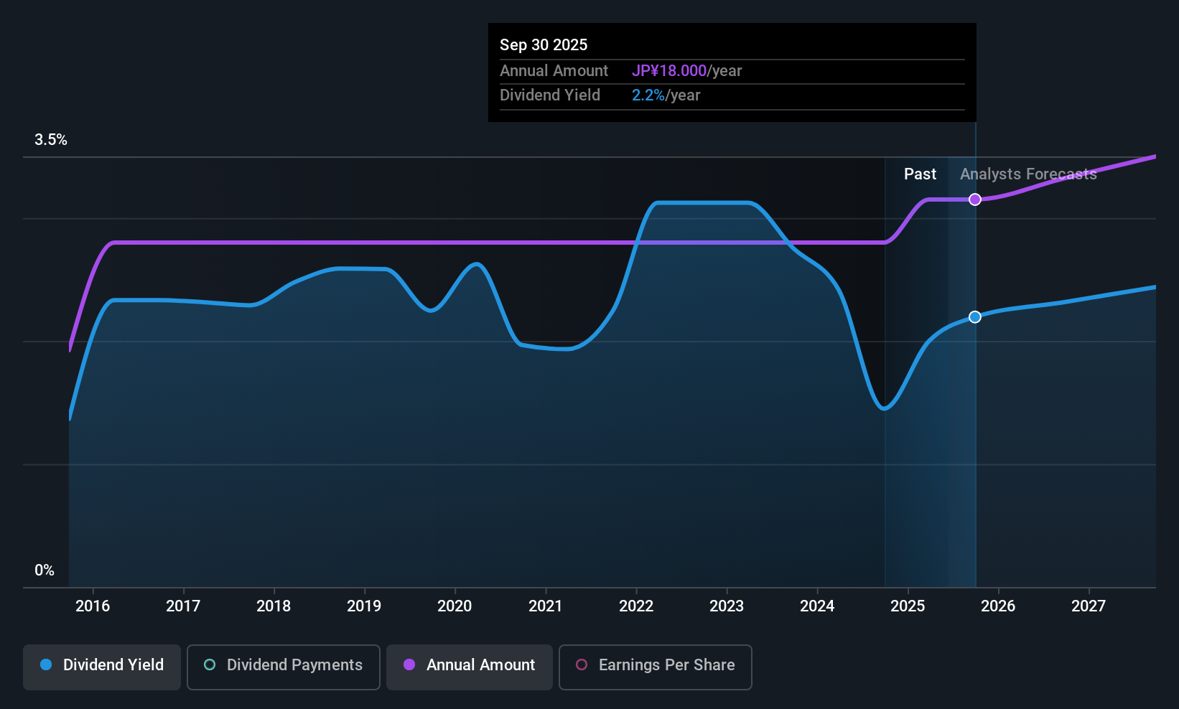This screenshot has width=1179, height=709.
Task: Click the Dividend Yield tooltip row label
Action: pos(550,95)
